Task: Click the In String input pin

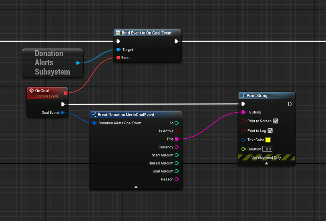Action: (243, 112)
